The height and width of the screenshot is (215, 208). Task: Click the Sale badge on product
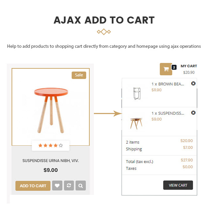pos(79,75)
